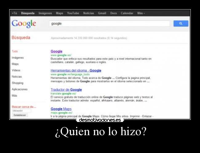Open the Google Maps result link
Screen dimensions: 200x153
tap(61, 109)
